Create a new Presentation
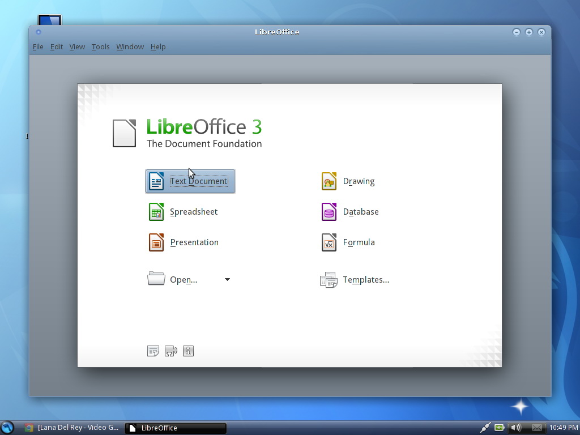The image size is (580, 435). (x=194, y=242)
